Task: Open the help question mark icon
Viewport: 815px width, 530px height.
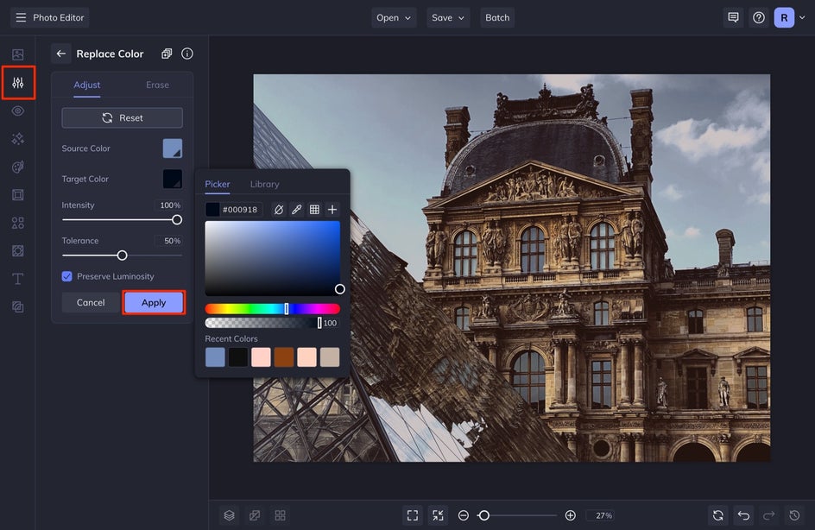Action: [759, 17]
